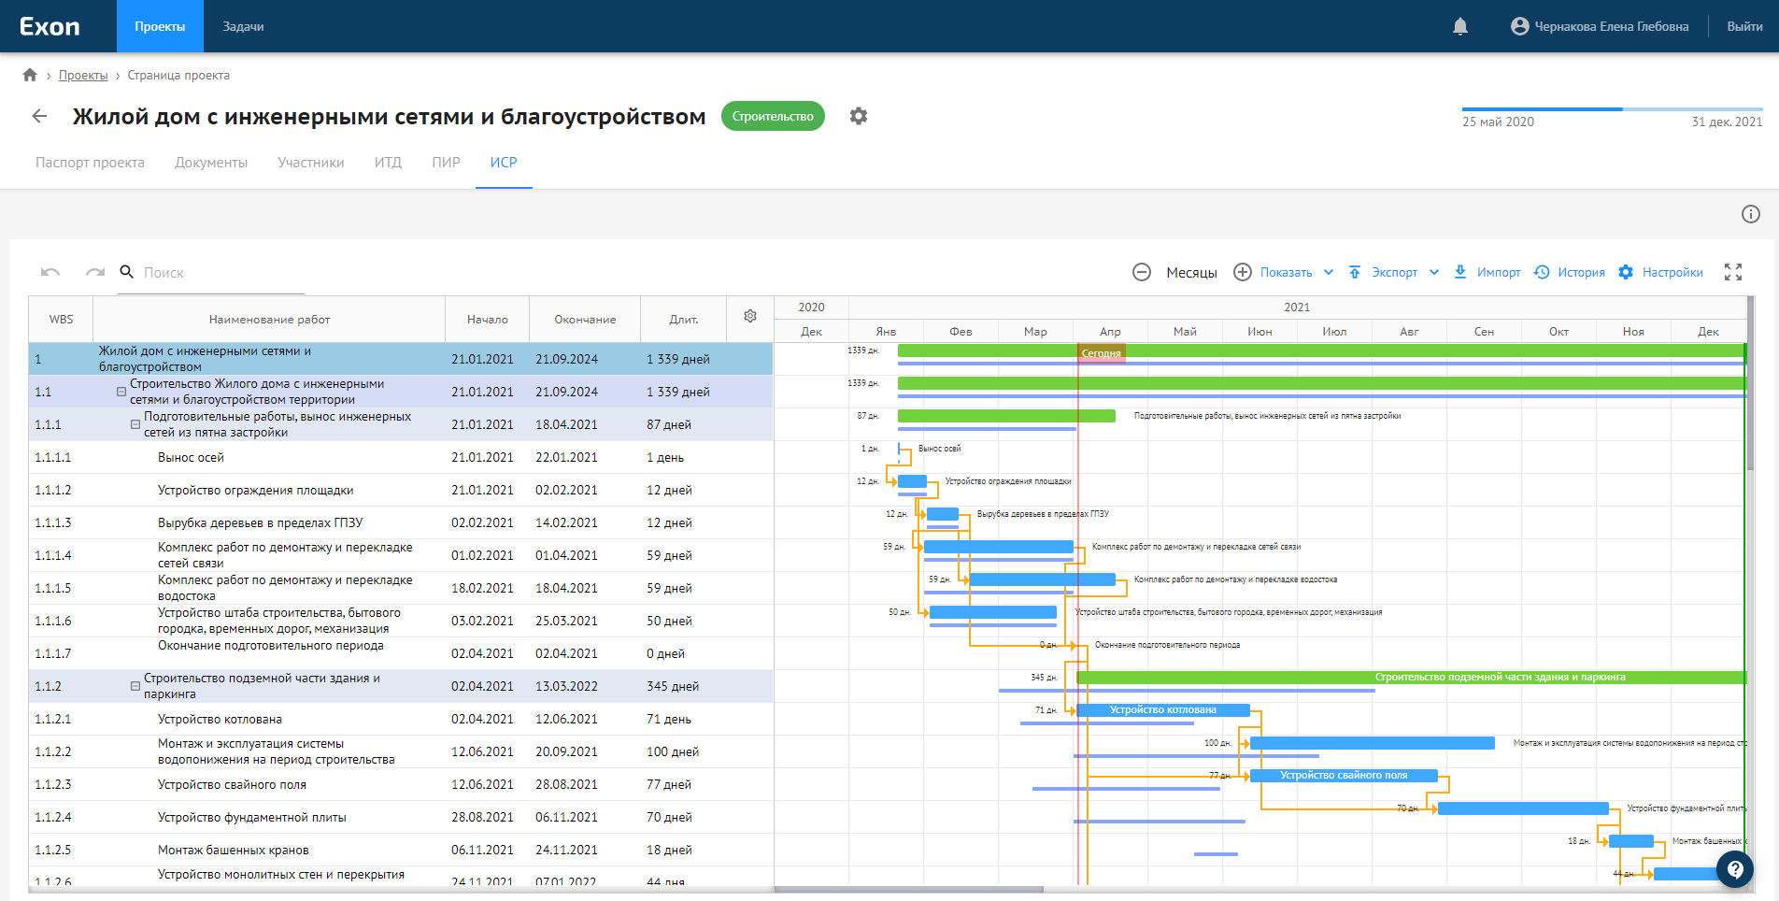Open the info icon panel
Screen dimensions: 1779x901
coord(1750,214)
